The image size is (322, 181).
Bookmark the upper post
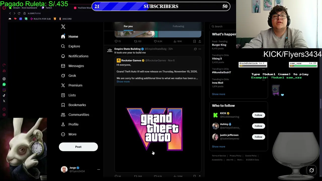click(194, 41)
